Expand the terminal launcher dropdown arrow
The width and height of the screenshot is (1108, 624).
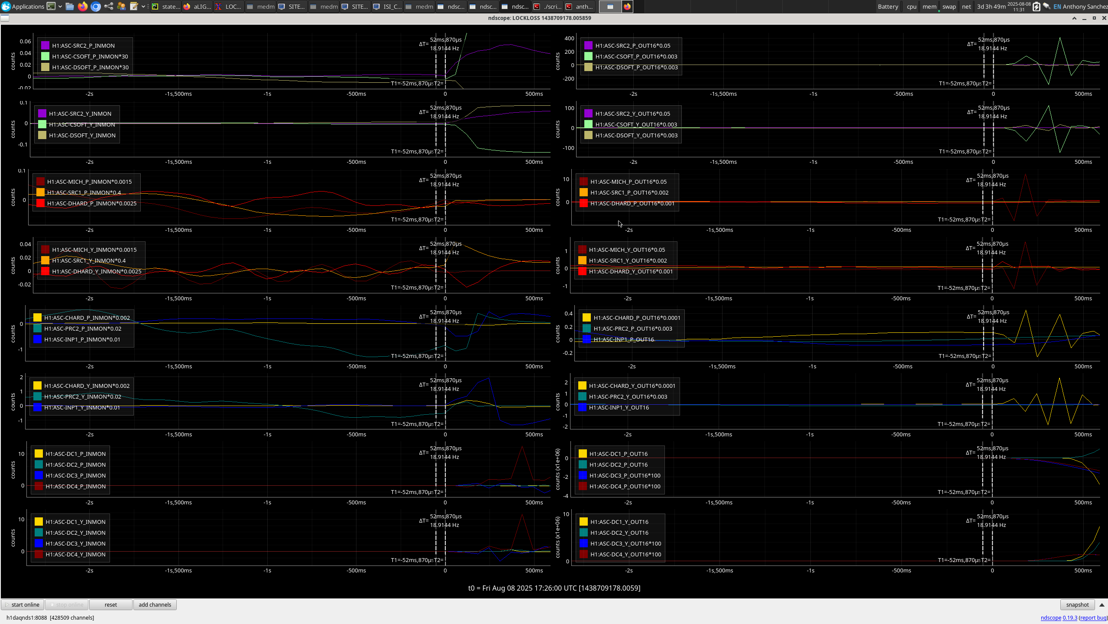coord(60,6)
